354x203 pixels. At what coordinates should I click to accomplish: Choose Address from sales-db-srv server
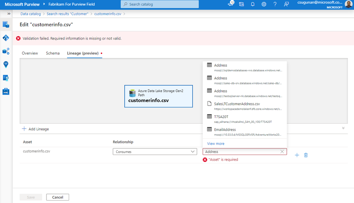(x=245, y=80)
